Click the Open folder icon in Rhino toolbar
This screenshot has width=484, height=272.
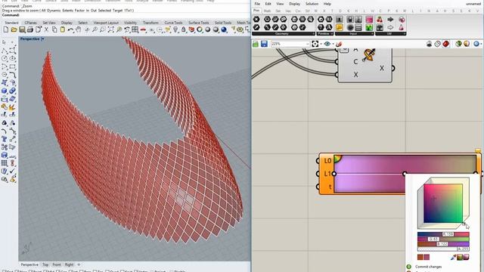pos(14,30)
